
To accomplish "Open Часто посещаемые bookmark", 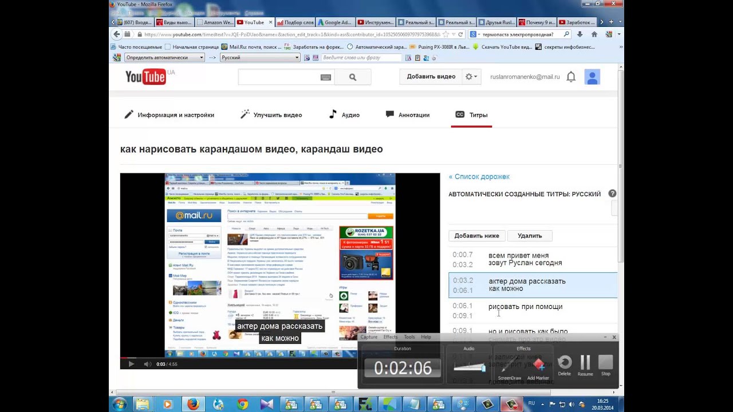I will [136, 47].
